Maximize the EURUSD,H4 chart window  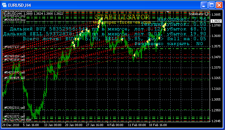[x=212, y=5]
